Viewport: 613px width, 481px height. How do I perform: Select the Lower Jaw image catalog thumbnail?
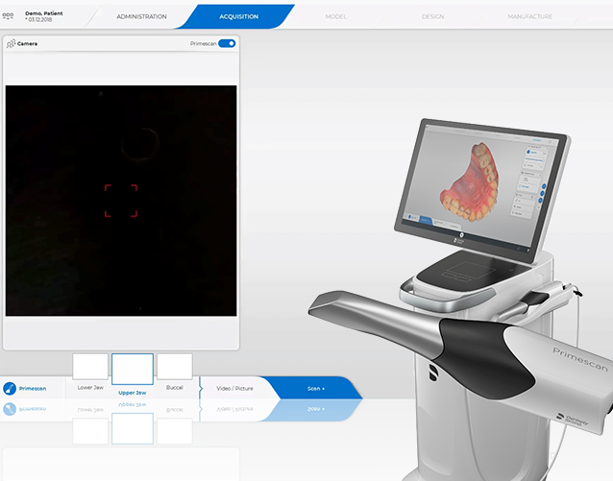point(90,367)
